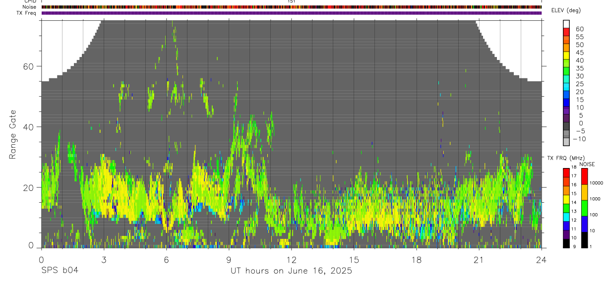Click the purple TX Freq strip above the plot
The width and height of the screenshot is (609, 281).
tap(292, 13)
